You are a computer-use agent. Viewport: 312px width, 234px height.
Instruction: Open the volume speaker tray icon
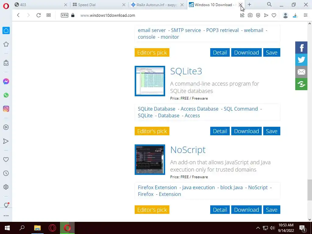pyautogui.click(x=272, y=228)
